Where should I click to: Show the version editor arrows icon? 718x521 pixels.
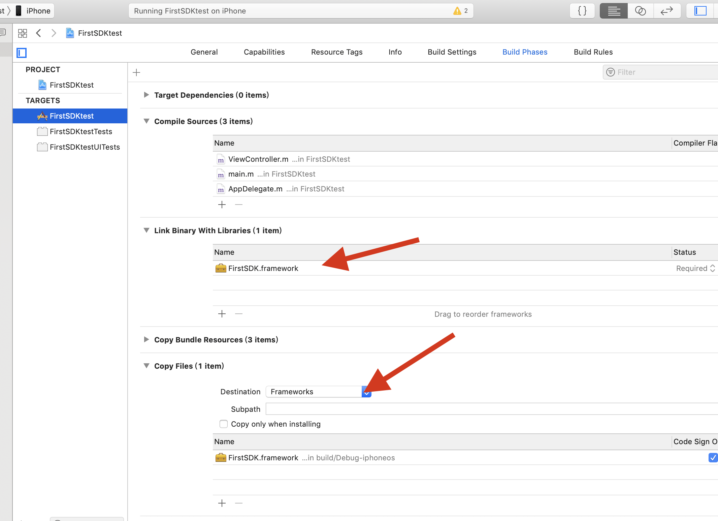click(667, 11)
